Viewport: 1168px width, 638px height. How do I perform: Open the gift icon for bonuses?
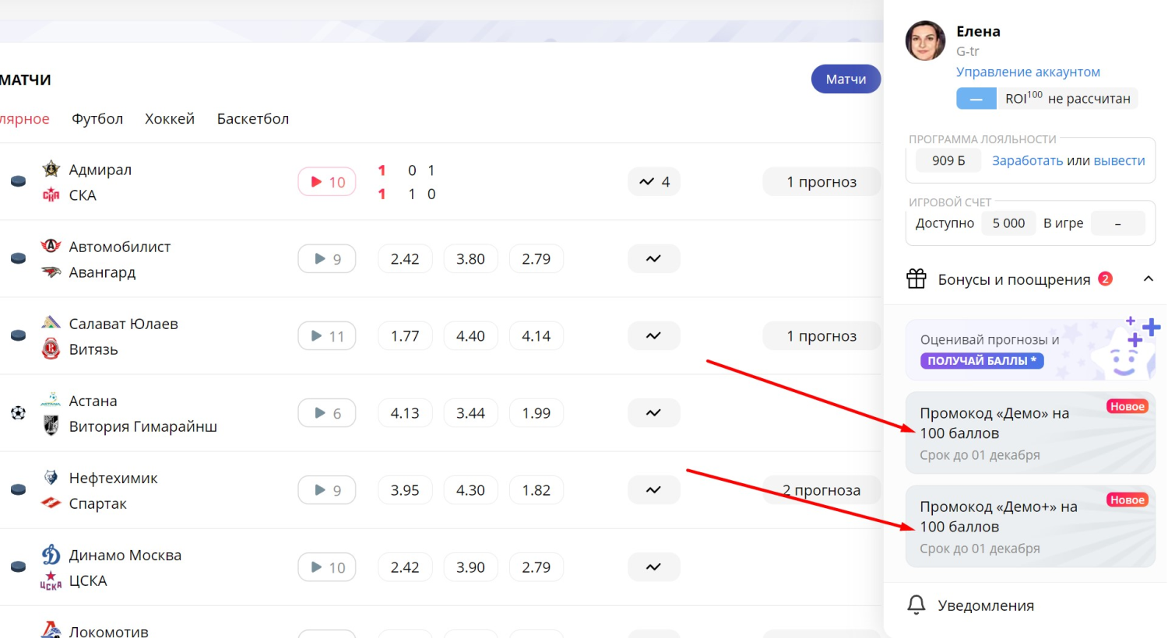tap(916, 279)
